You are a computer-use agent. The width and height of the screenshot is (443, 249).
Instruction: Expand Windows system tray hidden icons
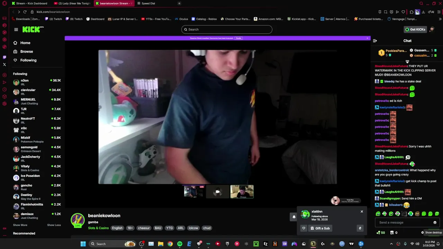(391, 244)
